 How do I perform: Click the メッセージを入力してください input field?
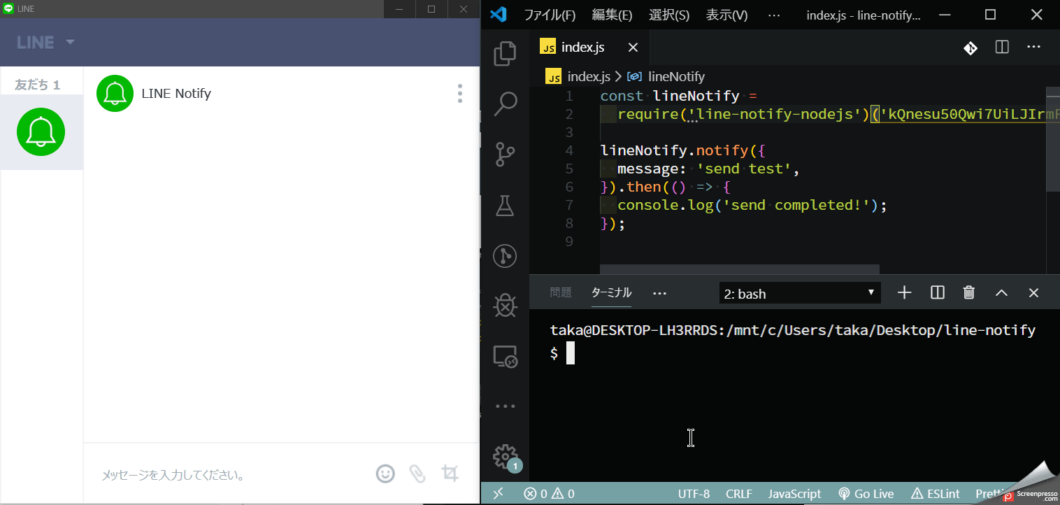(210, 474)
